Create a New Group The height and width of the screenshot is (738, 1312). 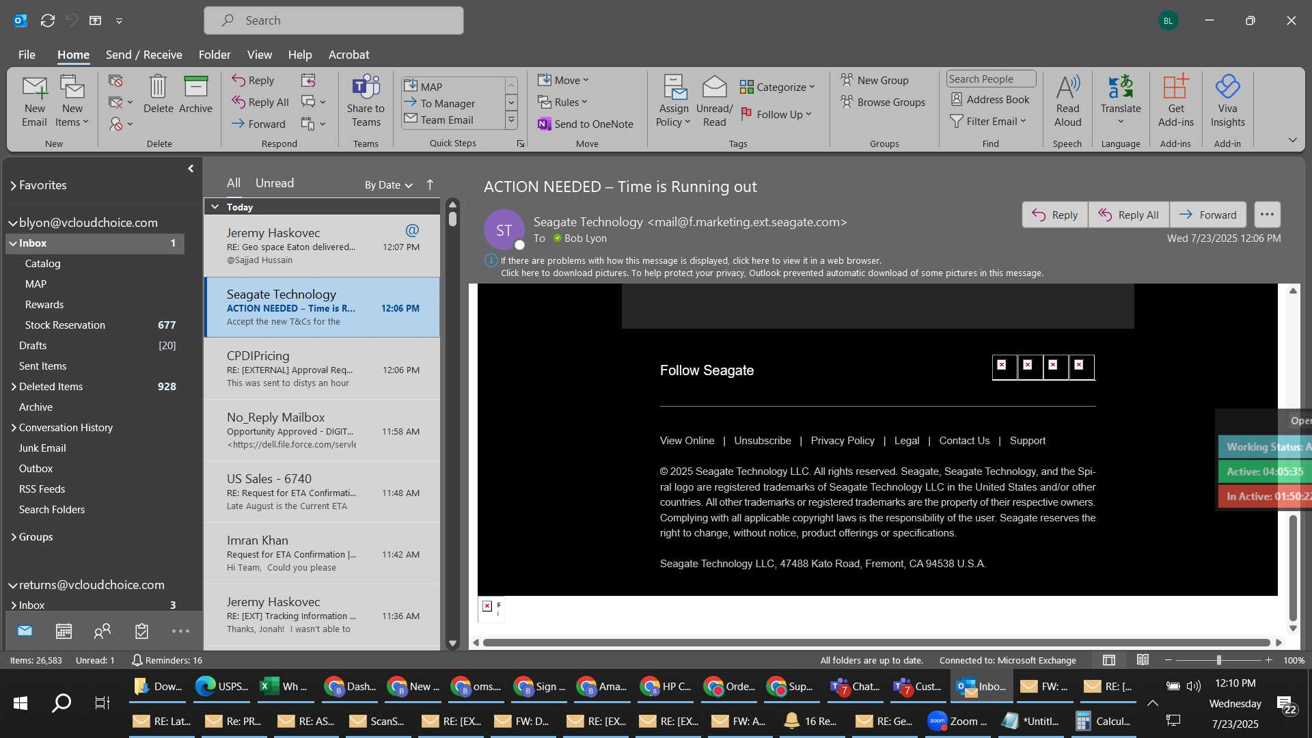click(x=875, y=80)
